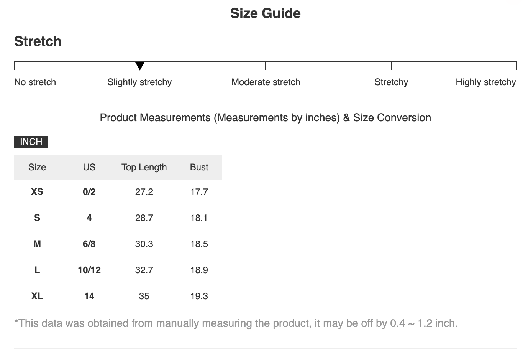The image size is (523, 356).
Task: Click the Bust column header
Action: point(199,167)
